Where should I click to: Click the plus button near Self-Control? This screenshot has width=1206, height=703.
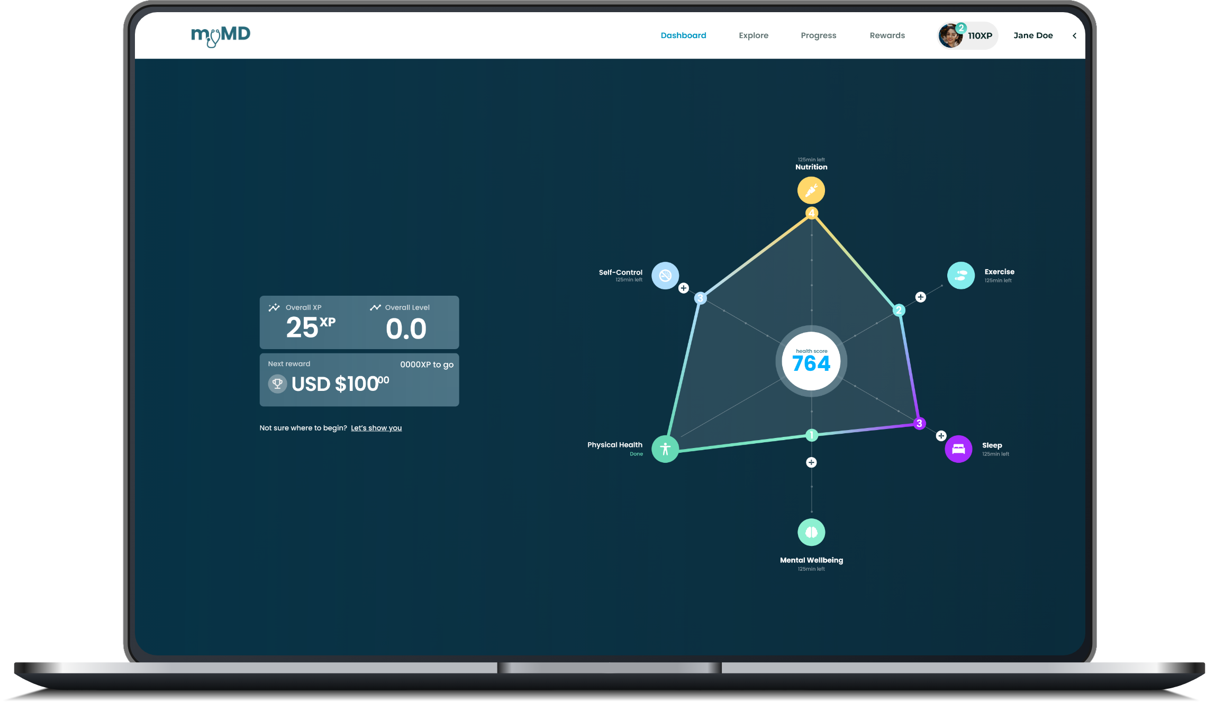[684, 288]
